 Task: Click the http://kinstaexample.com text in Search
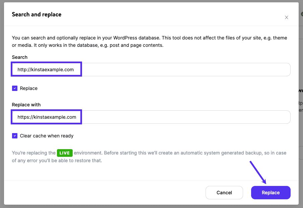pos(45,70)
